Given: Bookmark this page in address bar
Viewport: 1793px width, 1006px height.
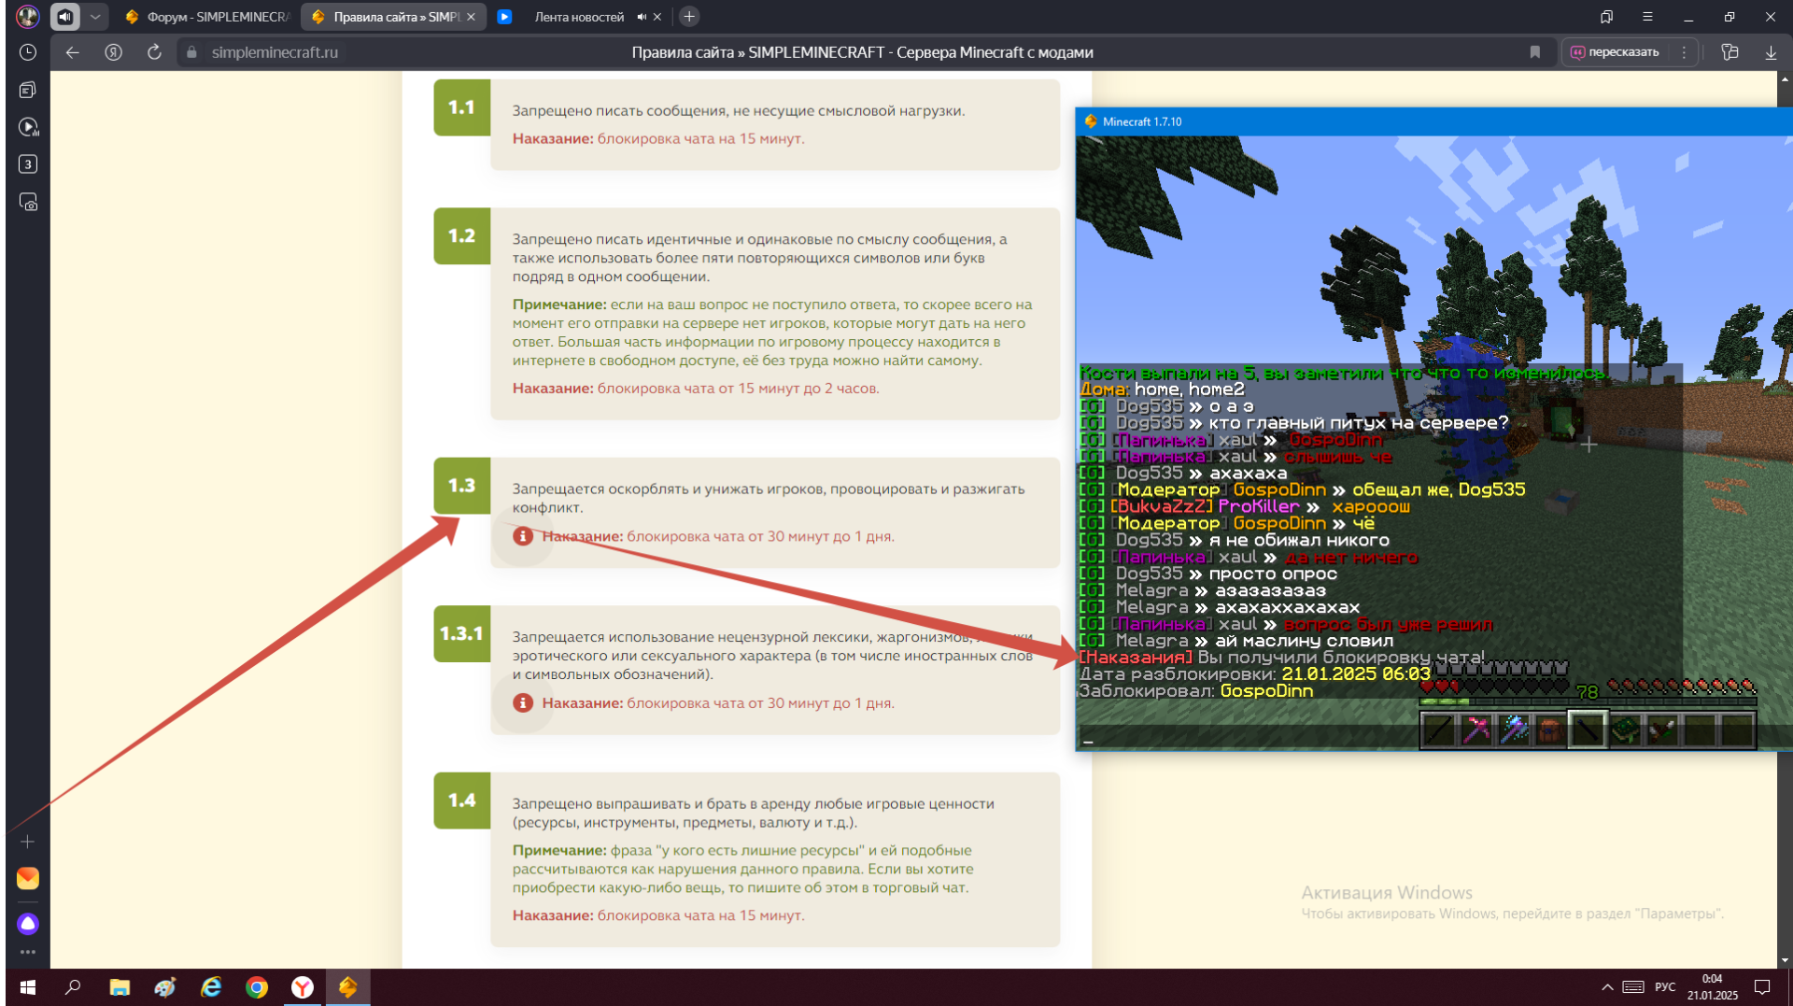Looking at the screenshot, I should pos(1534,52).
